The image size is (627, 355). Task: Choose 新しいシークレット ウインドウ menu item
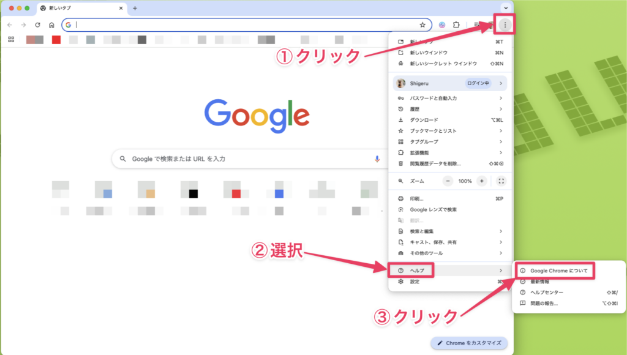click(x=450, y=63)
